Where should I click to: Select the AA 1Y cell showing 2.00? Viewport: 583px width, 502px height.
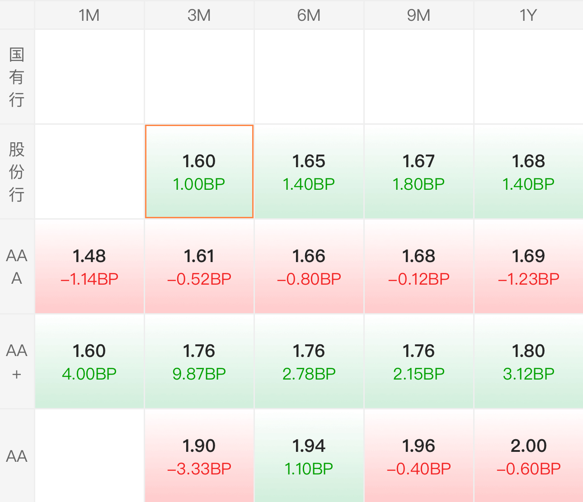coord(528,456)
